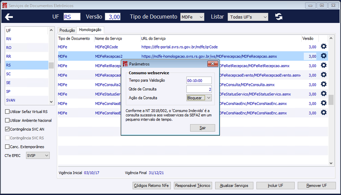Click the app icon in main title bar

[x=5, y=6]
